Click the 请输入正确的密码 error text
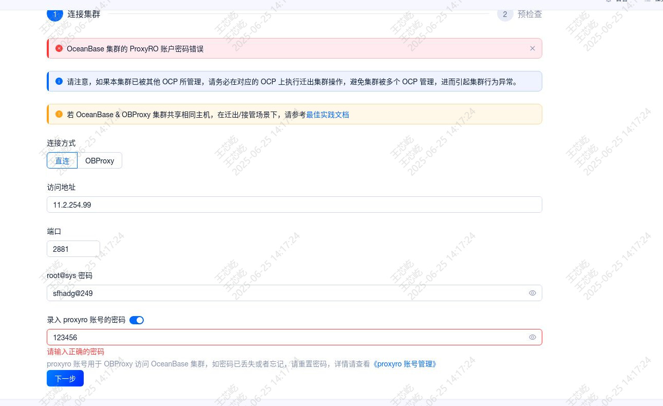The image size is (663, 406). pos(75,352)
